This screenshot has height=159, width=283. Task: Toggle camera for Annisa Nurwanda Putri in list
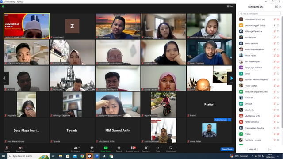tap(278, 49)
